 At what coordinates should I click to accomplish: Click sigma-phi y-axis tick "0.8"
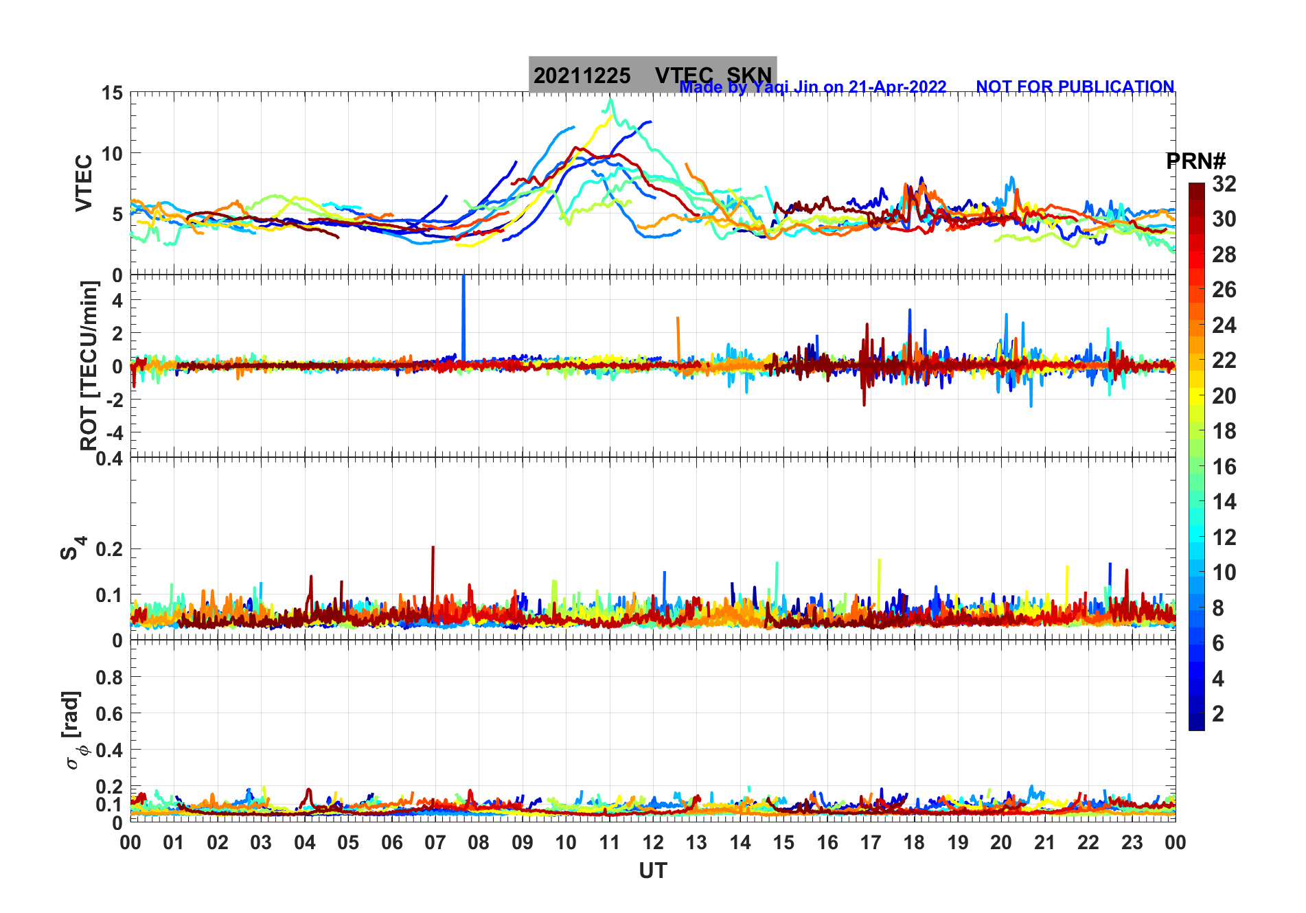[x=109, y=678]
